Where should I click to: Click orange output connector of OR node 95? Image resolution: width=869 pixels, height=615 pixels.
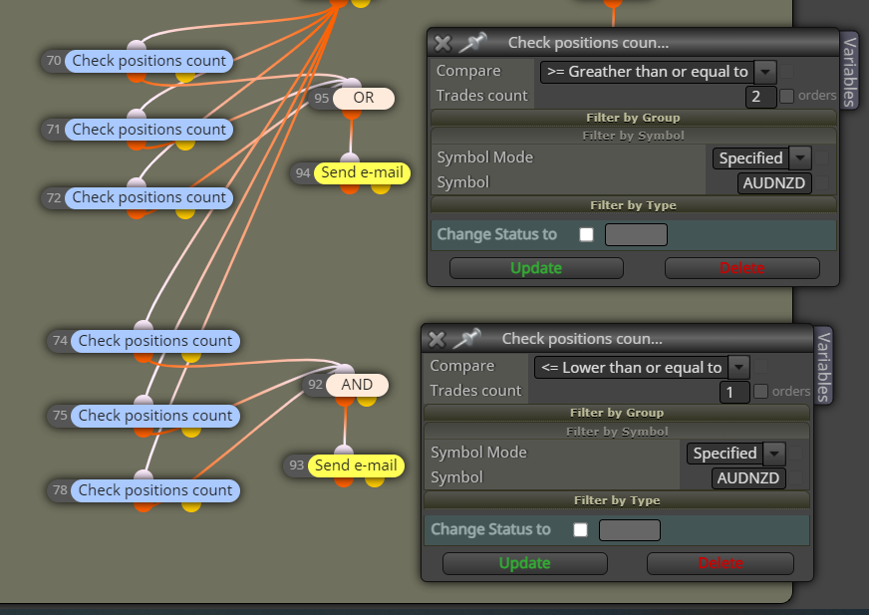coord(352,114)
